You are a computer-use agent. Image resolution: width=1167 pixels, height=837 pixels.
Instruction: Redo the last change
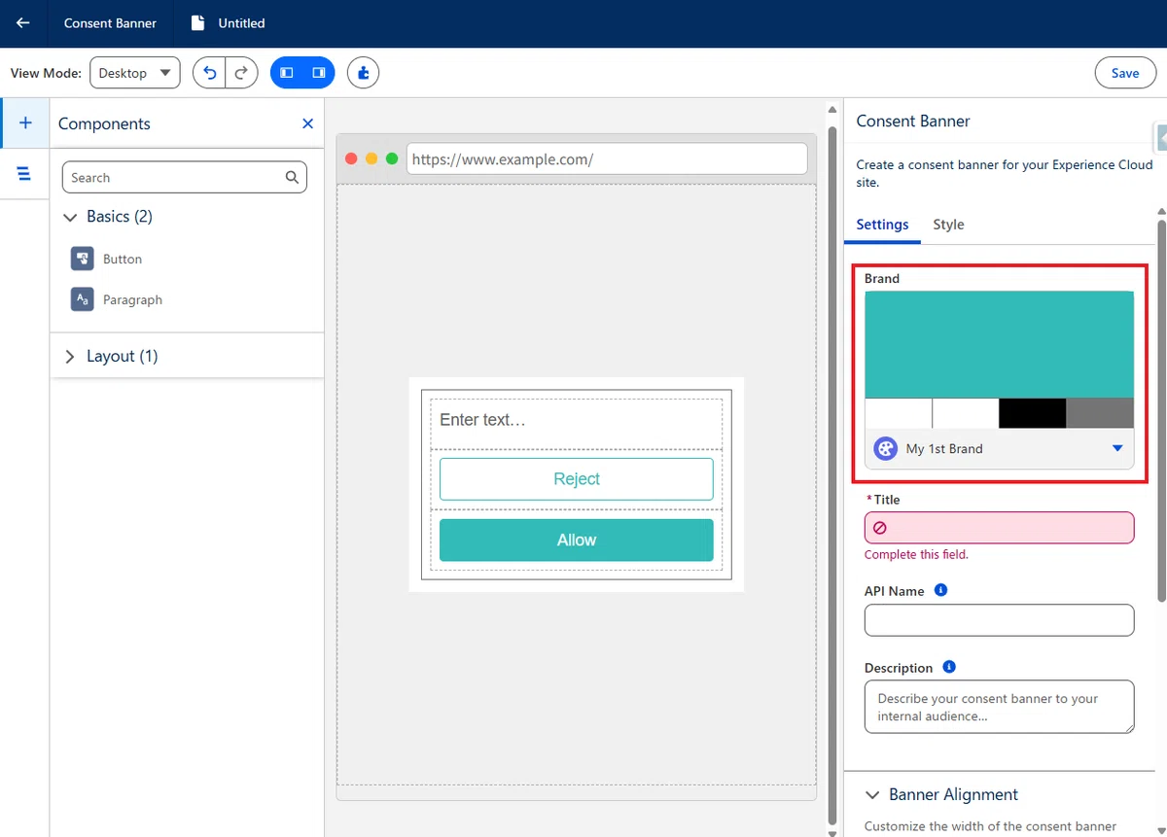point(241,73)
